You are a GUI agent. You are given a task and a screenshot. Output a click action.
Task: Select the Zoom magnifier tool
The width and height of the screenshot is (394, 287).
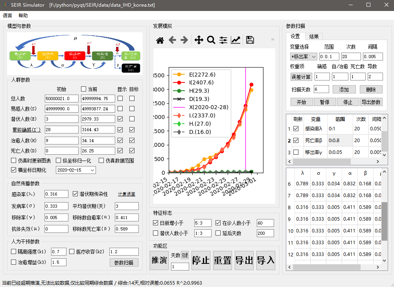[211, 40]
